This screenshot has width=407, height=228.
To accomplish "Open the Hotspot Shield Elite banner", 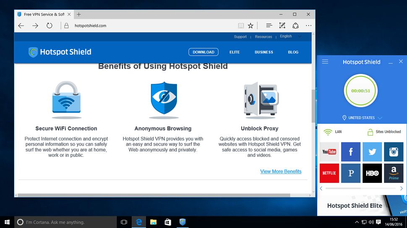I will point(362,205).
